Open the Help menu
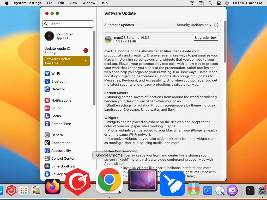Viewport: 267px width, 200px height. [104, 3]
